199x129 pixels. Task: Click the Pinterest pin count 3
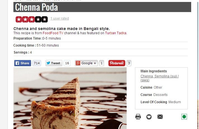[129, 63]
